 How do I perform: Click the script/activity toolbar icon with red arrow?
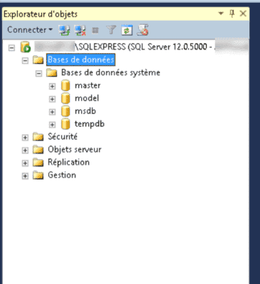pos(143,30)
